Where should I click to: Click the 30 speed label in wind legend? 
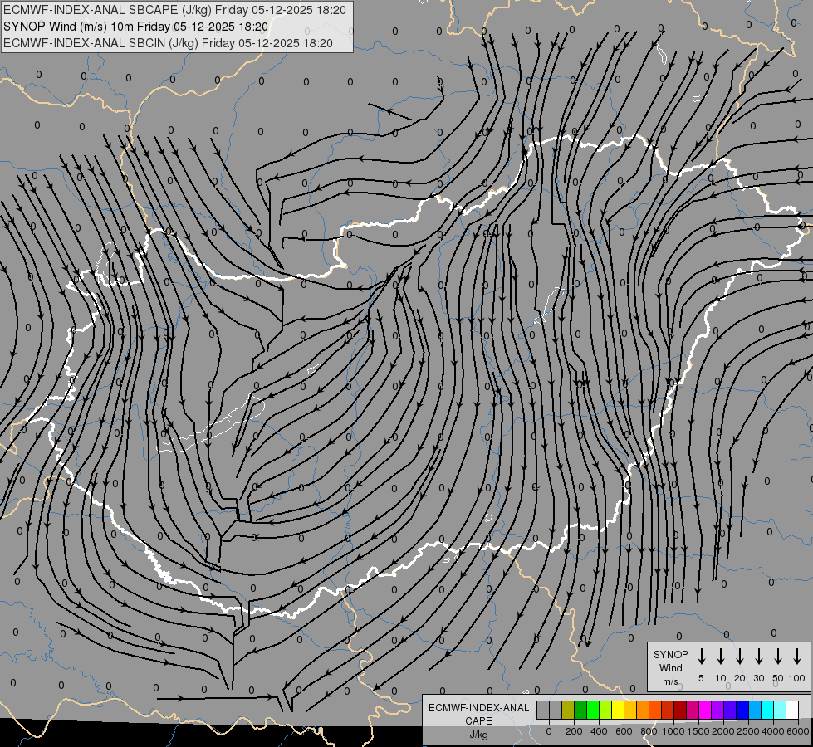pyautogui.click(x=758, y=678)
